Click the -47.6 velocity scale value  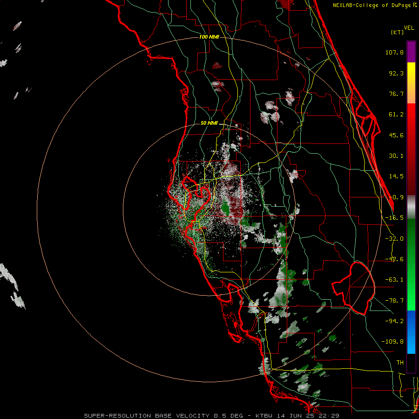tap(394, 259)
